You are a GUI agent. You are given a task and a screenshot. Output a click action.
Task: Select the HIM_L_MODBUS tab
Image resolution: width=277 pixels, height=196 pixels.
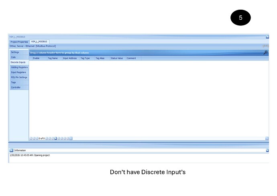pyautogui.click(x=39, y=42)
